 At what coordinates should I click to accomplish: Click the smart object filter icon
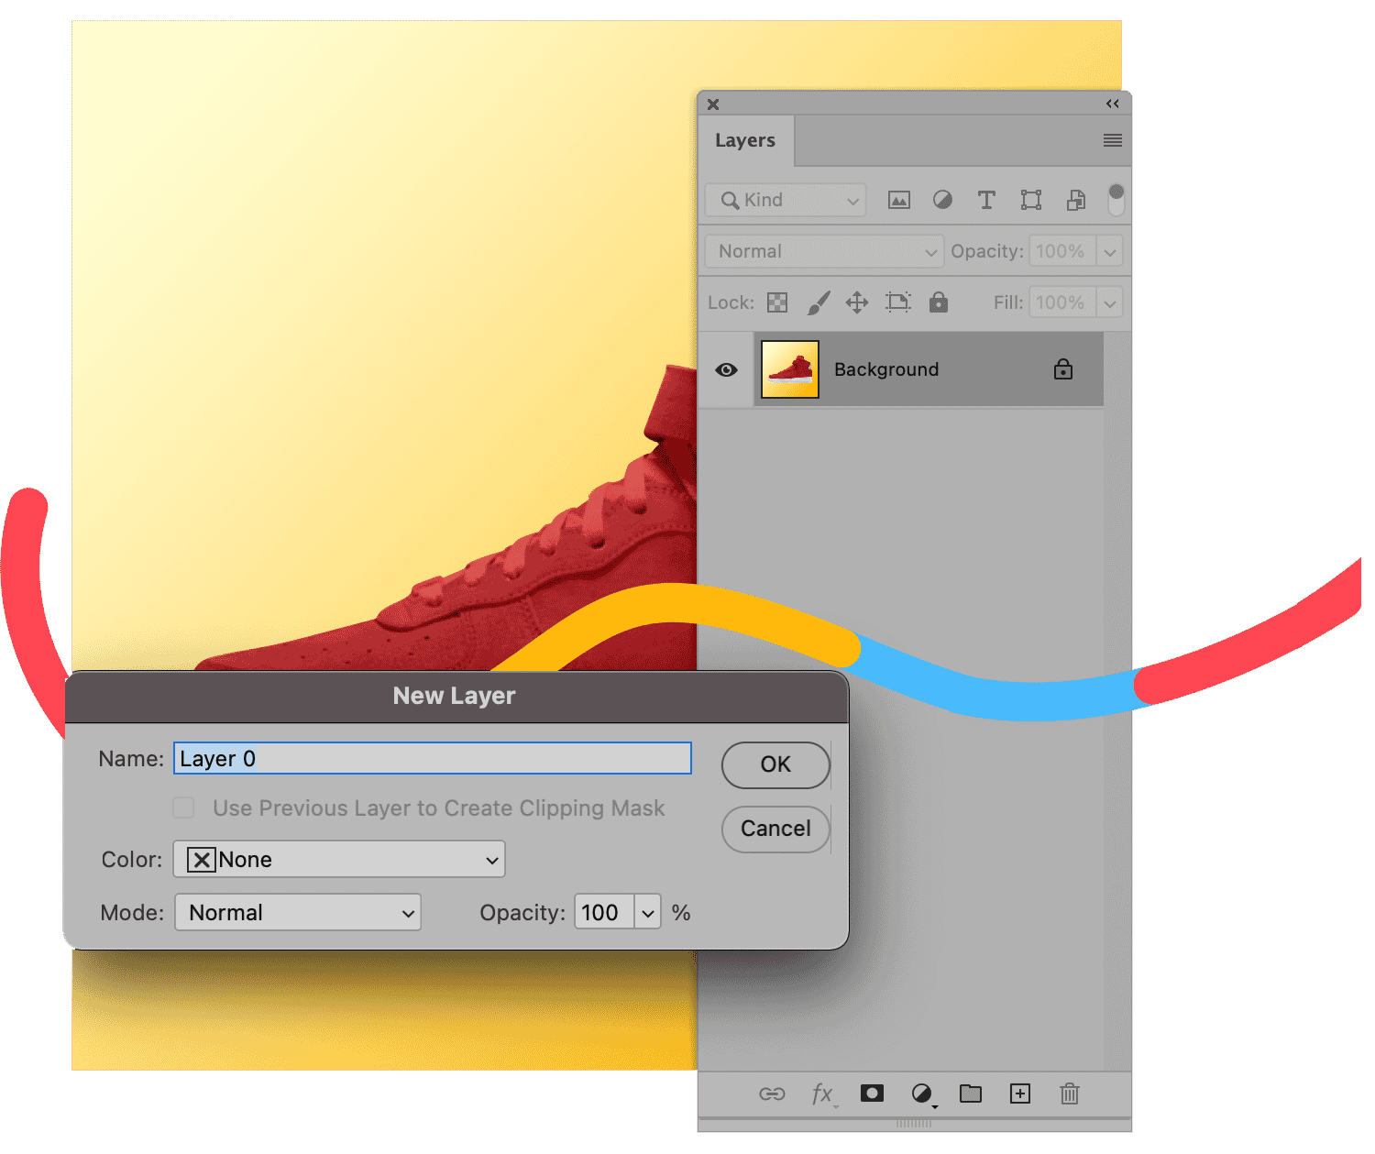tap(1076, 201)
